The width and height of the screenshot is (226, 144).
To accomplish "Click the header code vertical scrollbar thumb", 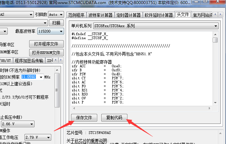I will pyautogui.click(x=215, y=40).
